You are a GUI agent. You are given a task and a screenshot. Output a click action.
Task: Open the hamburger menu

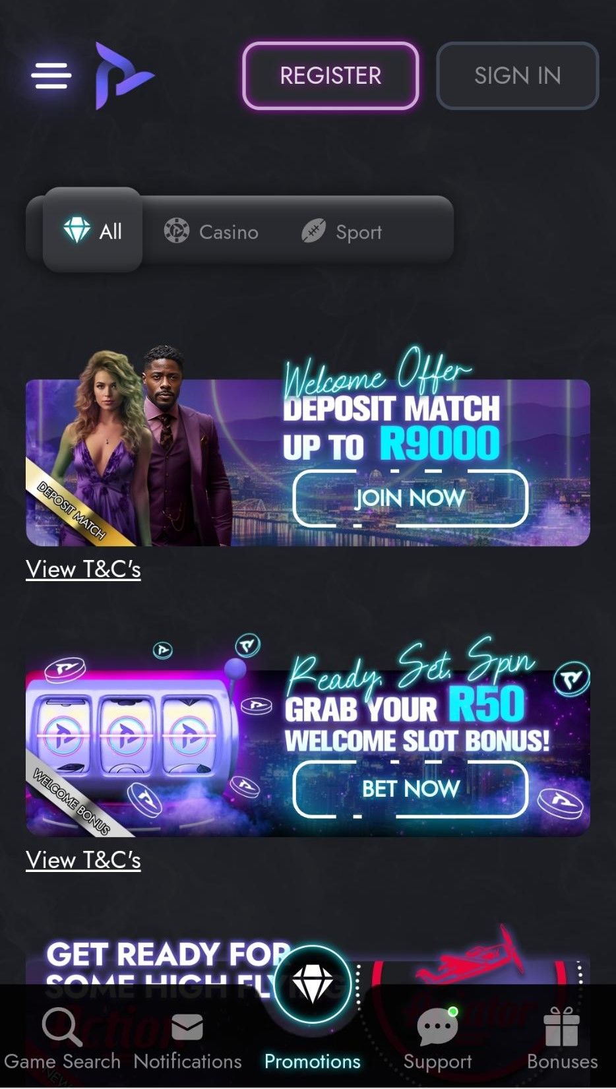coord(51,76)
